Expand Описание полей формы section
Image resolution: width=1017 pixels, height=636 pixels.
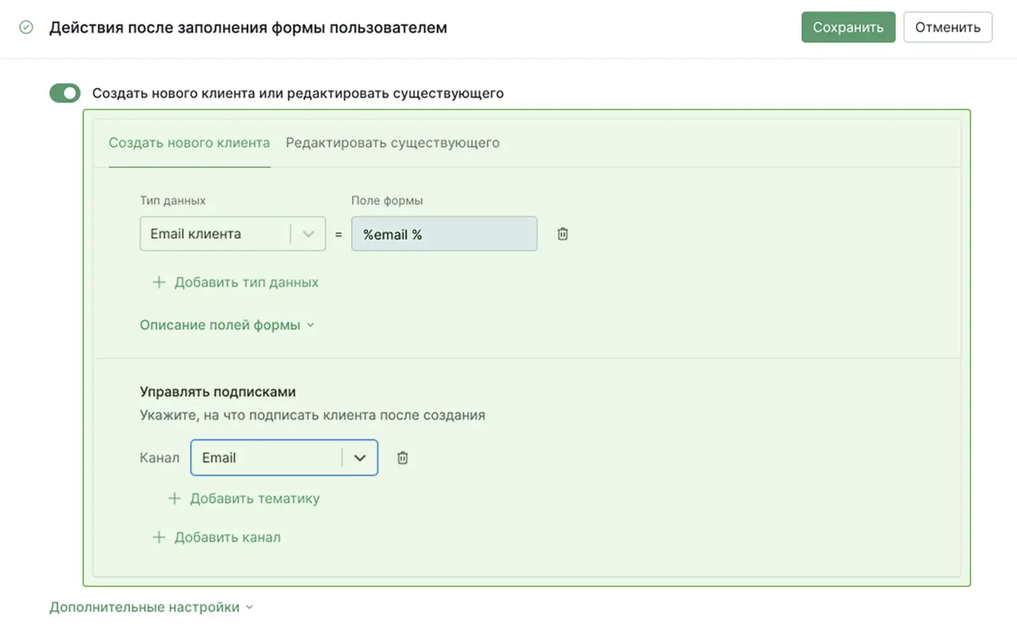click(227, 325)
